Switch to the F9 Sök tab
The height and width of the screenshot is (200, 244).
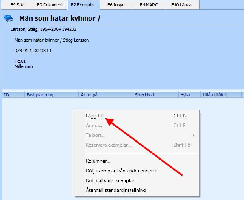(x=17, y=5)
